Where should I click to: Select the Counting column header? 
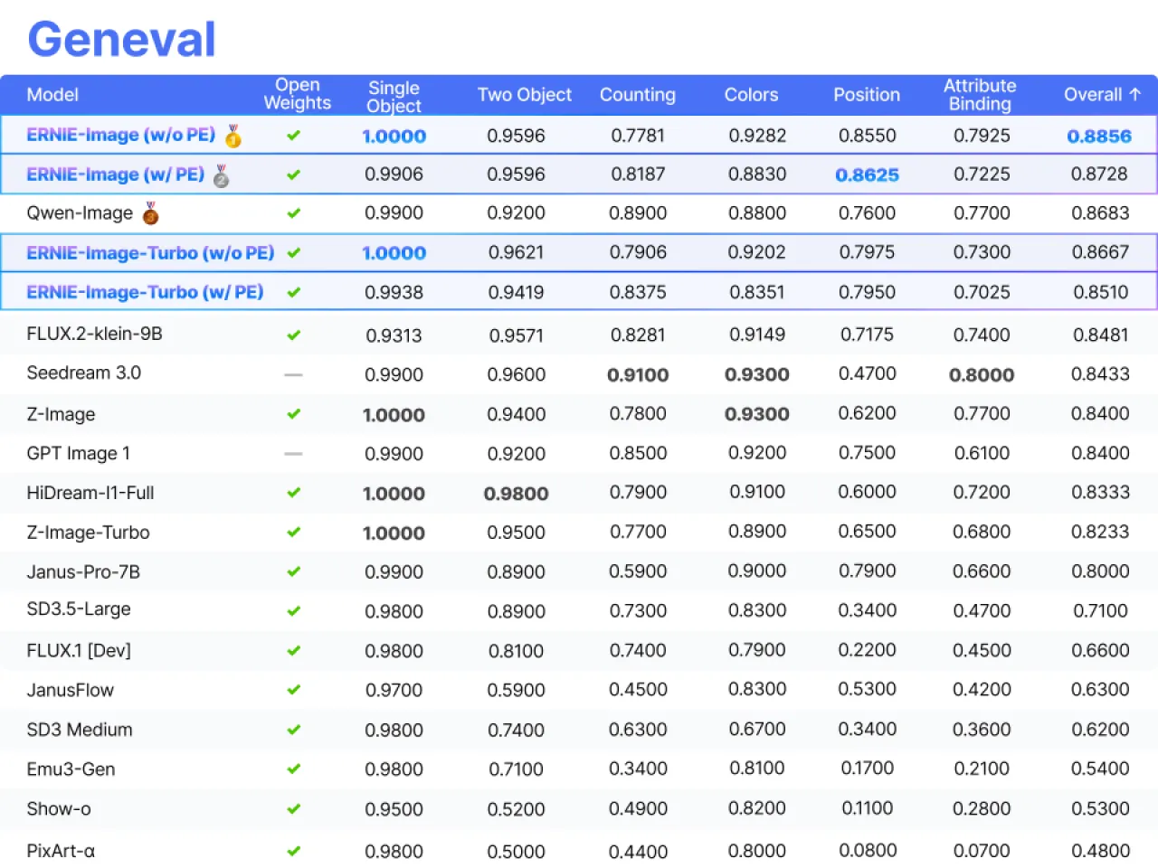click(637, 95)
